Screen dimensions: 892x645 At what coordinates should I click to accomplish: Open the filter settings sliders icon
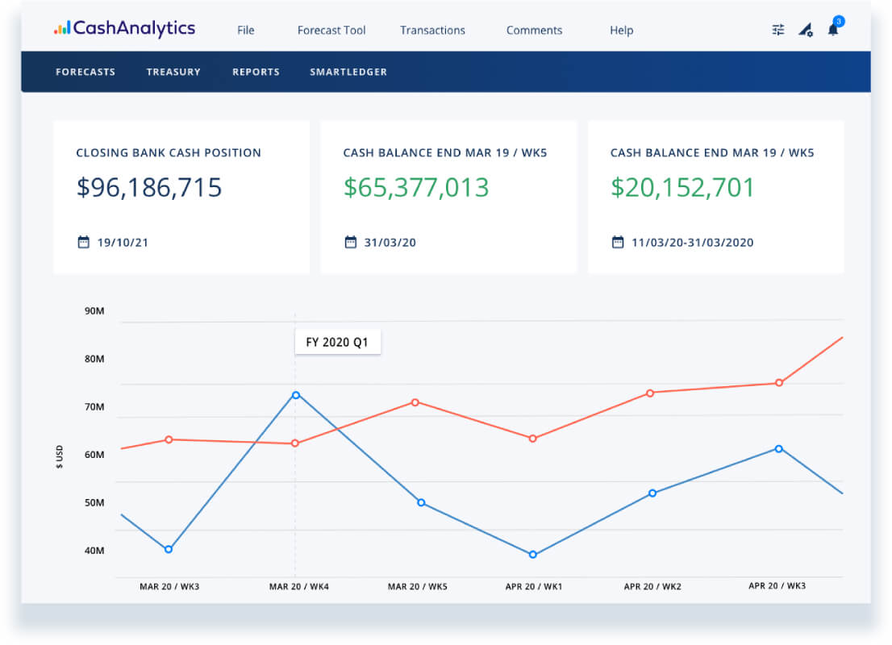click(x=778, y=30)
